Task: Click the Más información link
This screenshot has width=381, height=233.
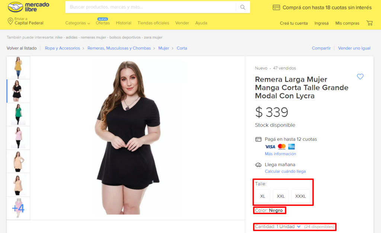Action: pyautogui.click(x=280, y=154)
